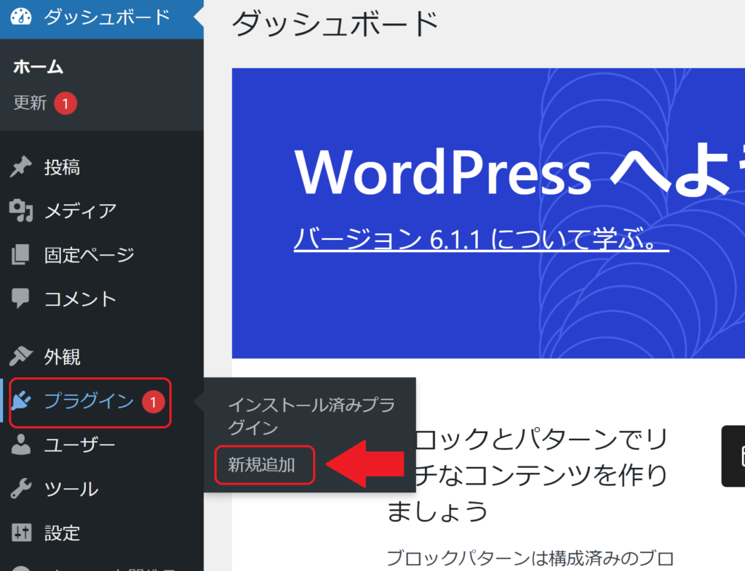The image size is (745, 571).
Task: Click the WordPress へようこそ banner heading
Action: point(519,171)
